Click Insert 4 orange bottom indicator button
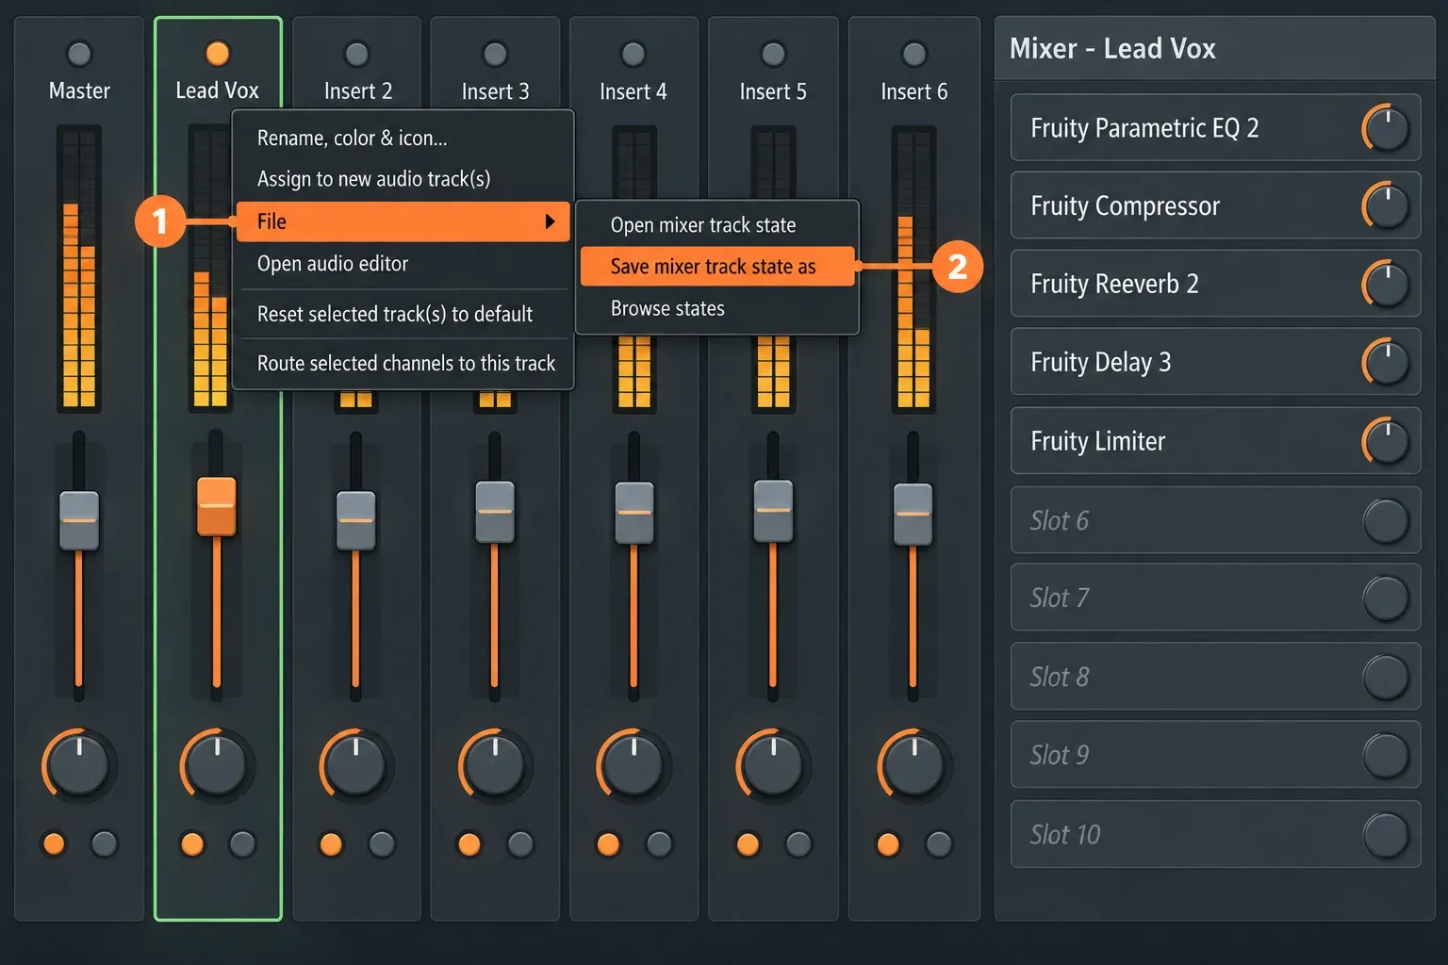This screenshot has width=1448, height=965. pyautogui.click(x=608, y=843)
